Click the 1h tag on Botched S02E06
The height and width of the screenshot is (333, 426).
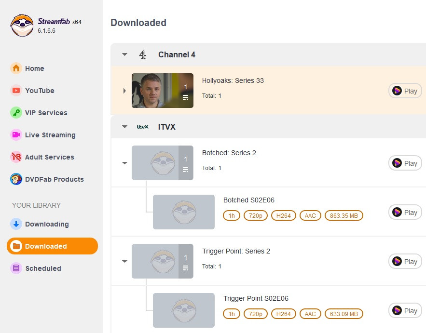[x=232, y=215]
